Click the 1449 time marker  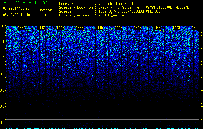[176, 28]
